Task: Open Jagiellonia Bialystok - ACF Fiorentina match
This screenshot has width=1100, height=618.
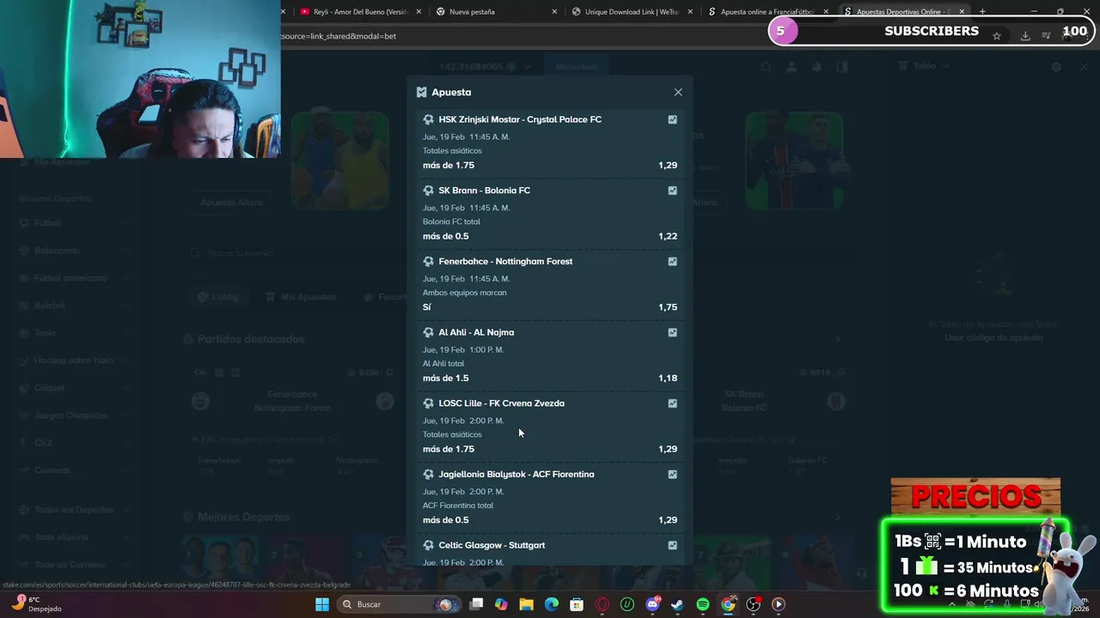Action: coord(516,474)
